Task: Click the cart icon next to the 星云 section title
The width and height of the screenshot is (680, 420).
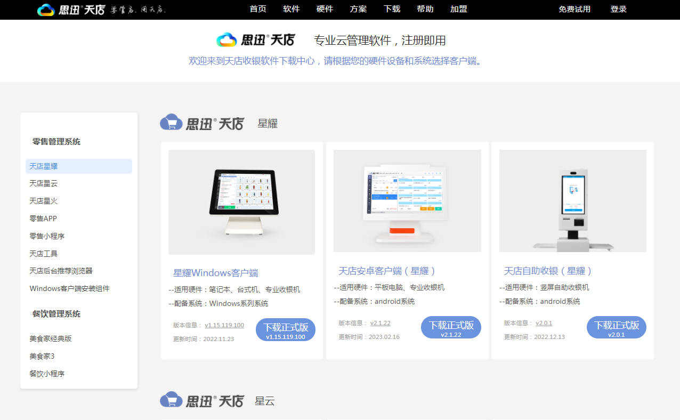Action: click(171, 400)
